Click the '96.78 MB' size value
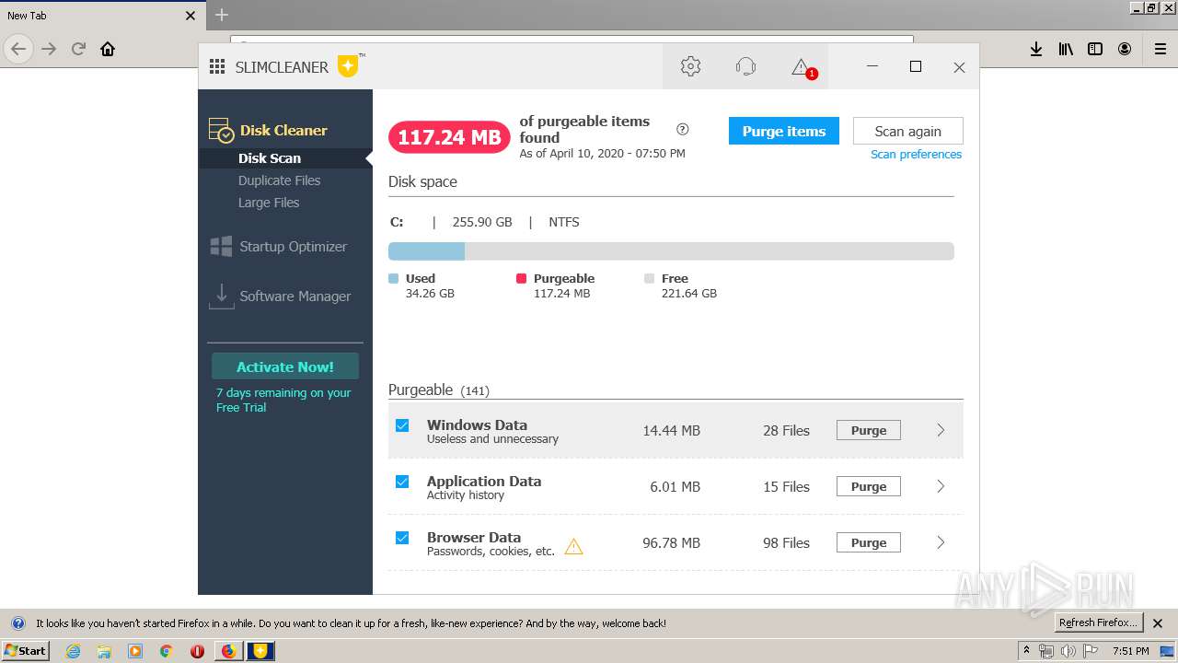1178x663 pixels. tap(671, 542)
